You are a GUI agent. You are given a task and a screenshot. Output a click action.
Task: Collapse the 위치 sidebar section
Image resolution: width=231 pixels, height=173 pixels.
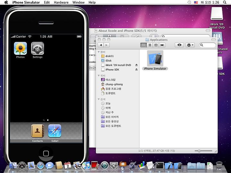tap(99, 76)
